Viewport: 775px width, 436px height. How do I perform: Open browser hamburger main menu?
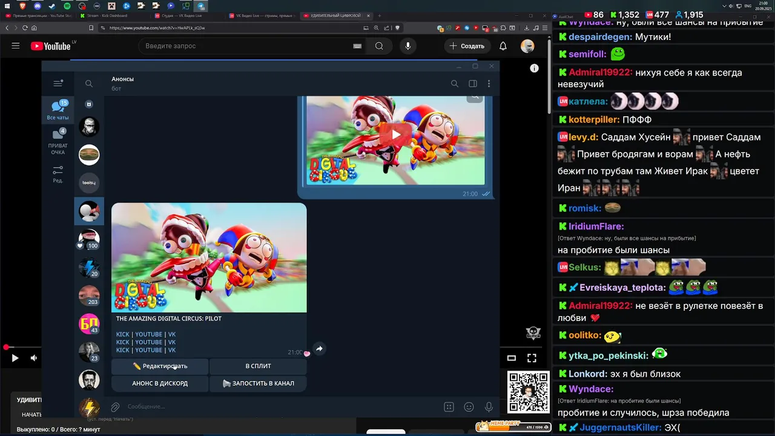(544, 28)
